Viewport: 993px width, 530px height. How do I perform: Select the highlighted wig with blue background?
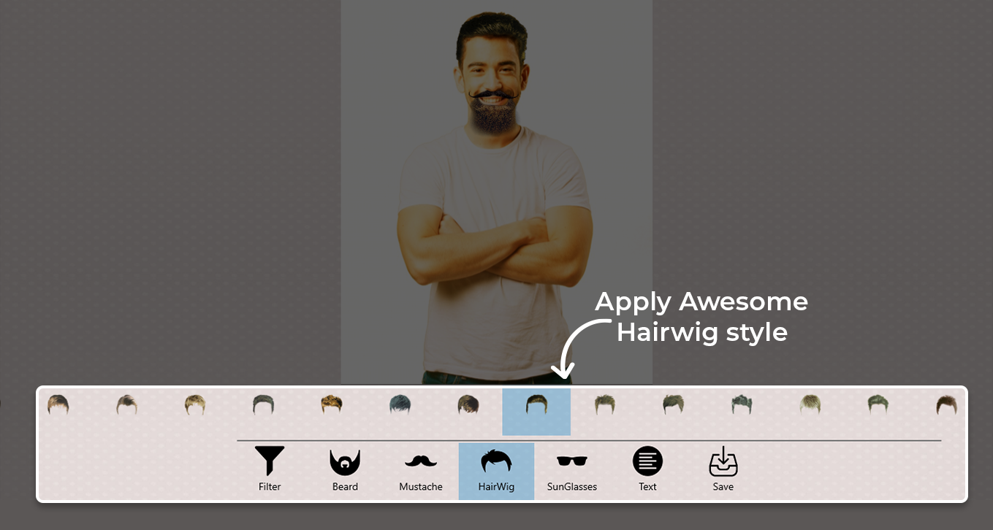click(x=536, y=412)
